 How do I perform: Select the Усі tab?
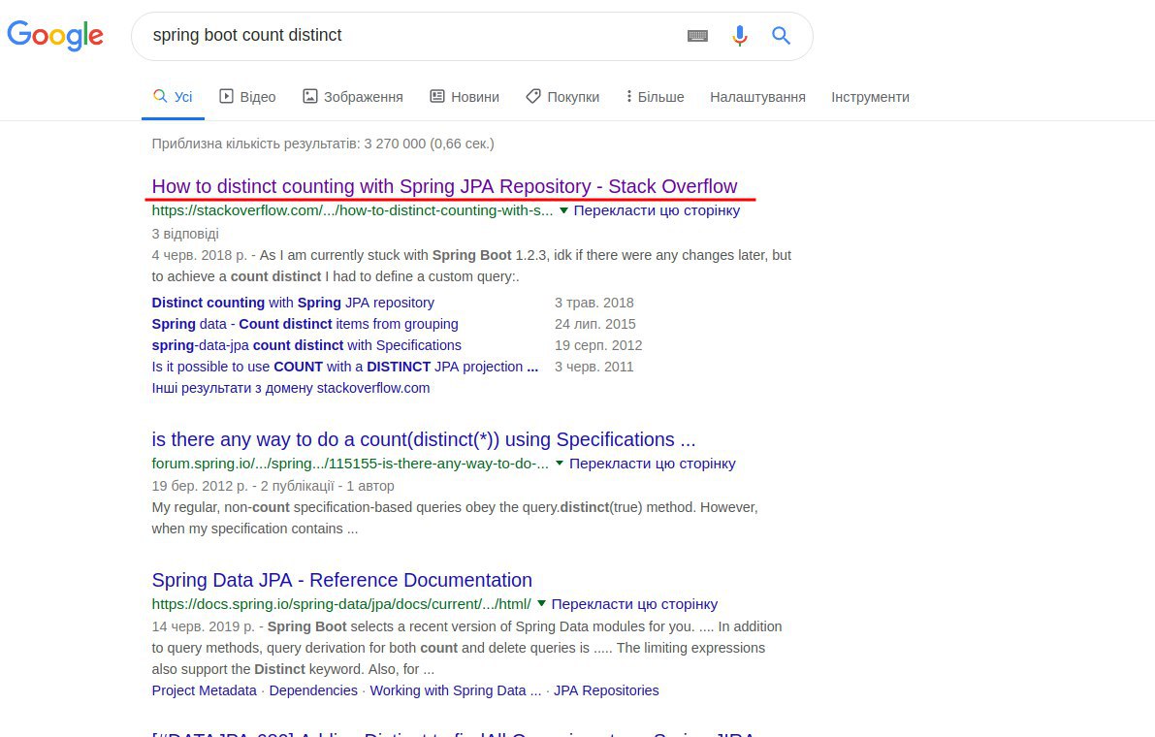[x=173, y=96]
